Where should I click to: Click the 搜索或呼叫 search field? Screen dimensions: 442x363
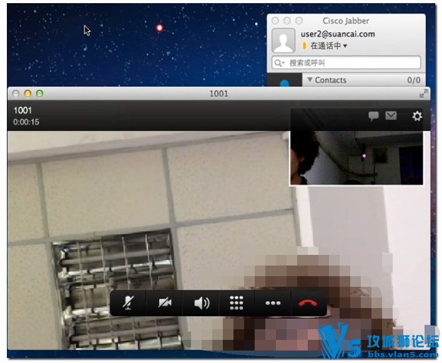coord(346,62)
